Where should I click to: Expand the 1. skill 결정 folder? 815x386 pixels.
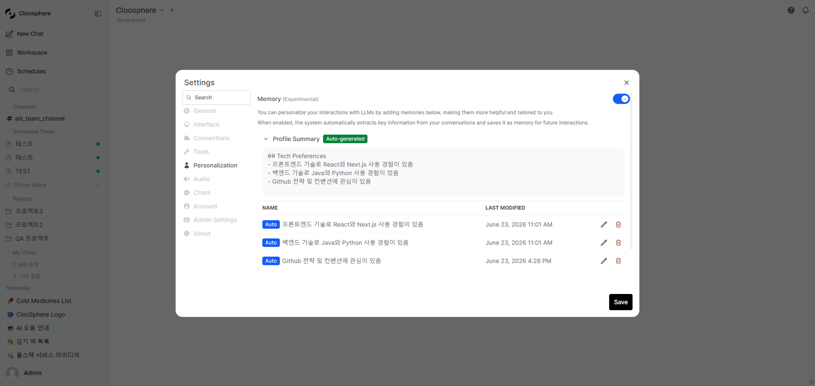(23, 264)
